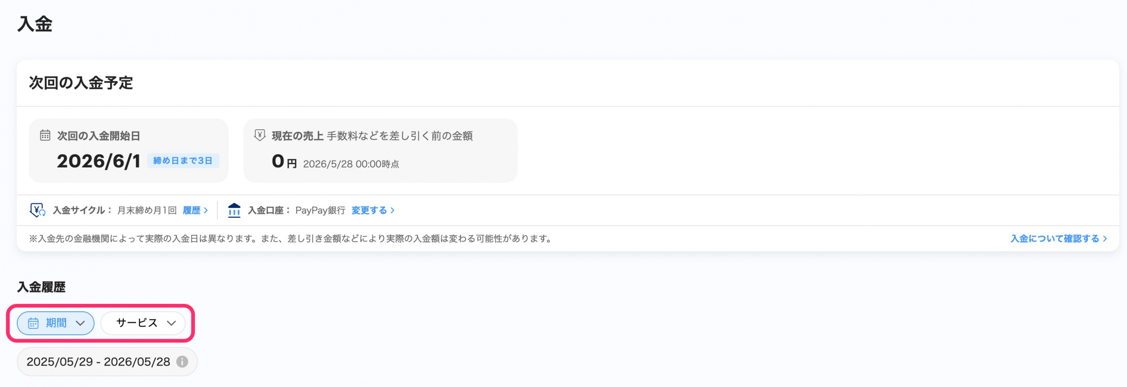Click the deposit cycle yen icon
The width and height of the screenshot is (1127, 387).
pyautogui.click(x=37, y=210)
